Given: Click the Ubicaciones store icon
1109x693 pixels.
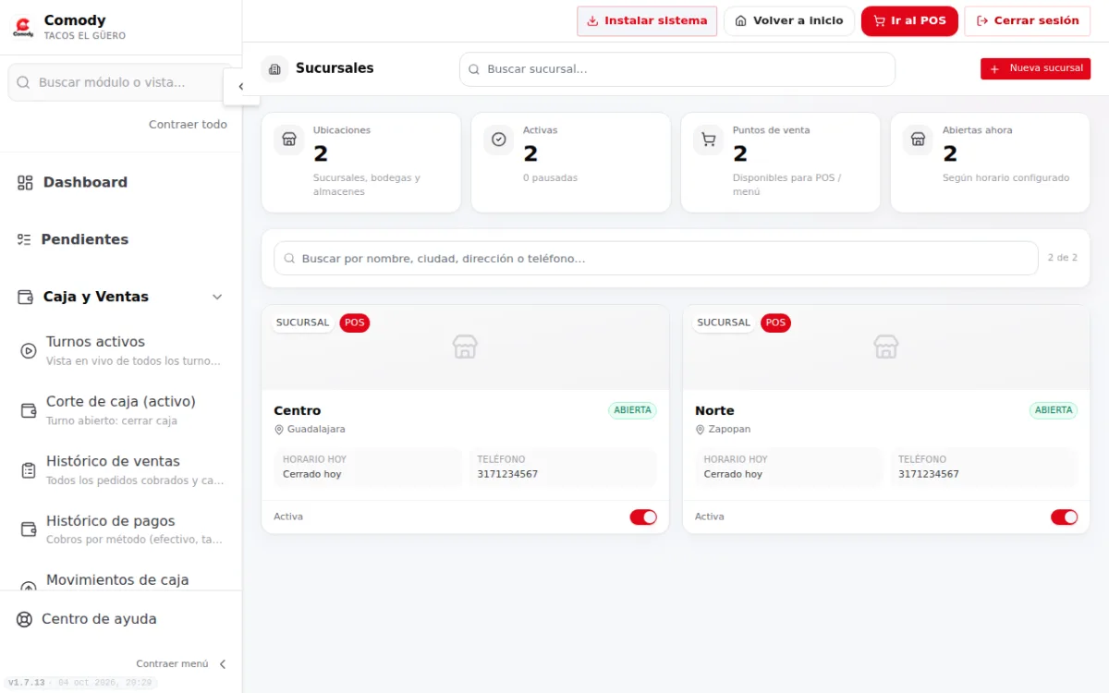Looking at the screenshot, I should click(x=289, y=140).
